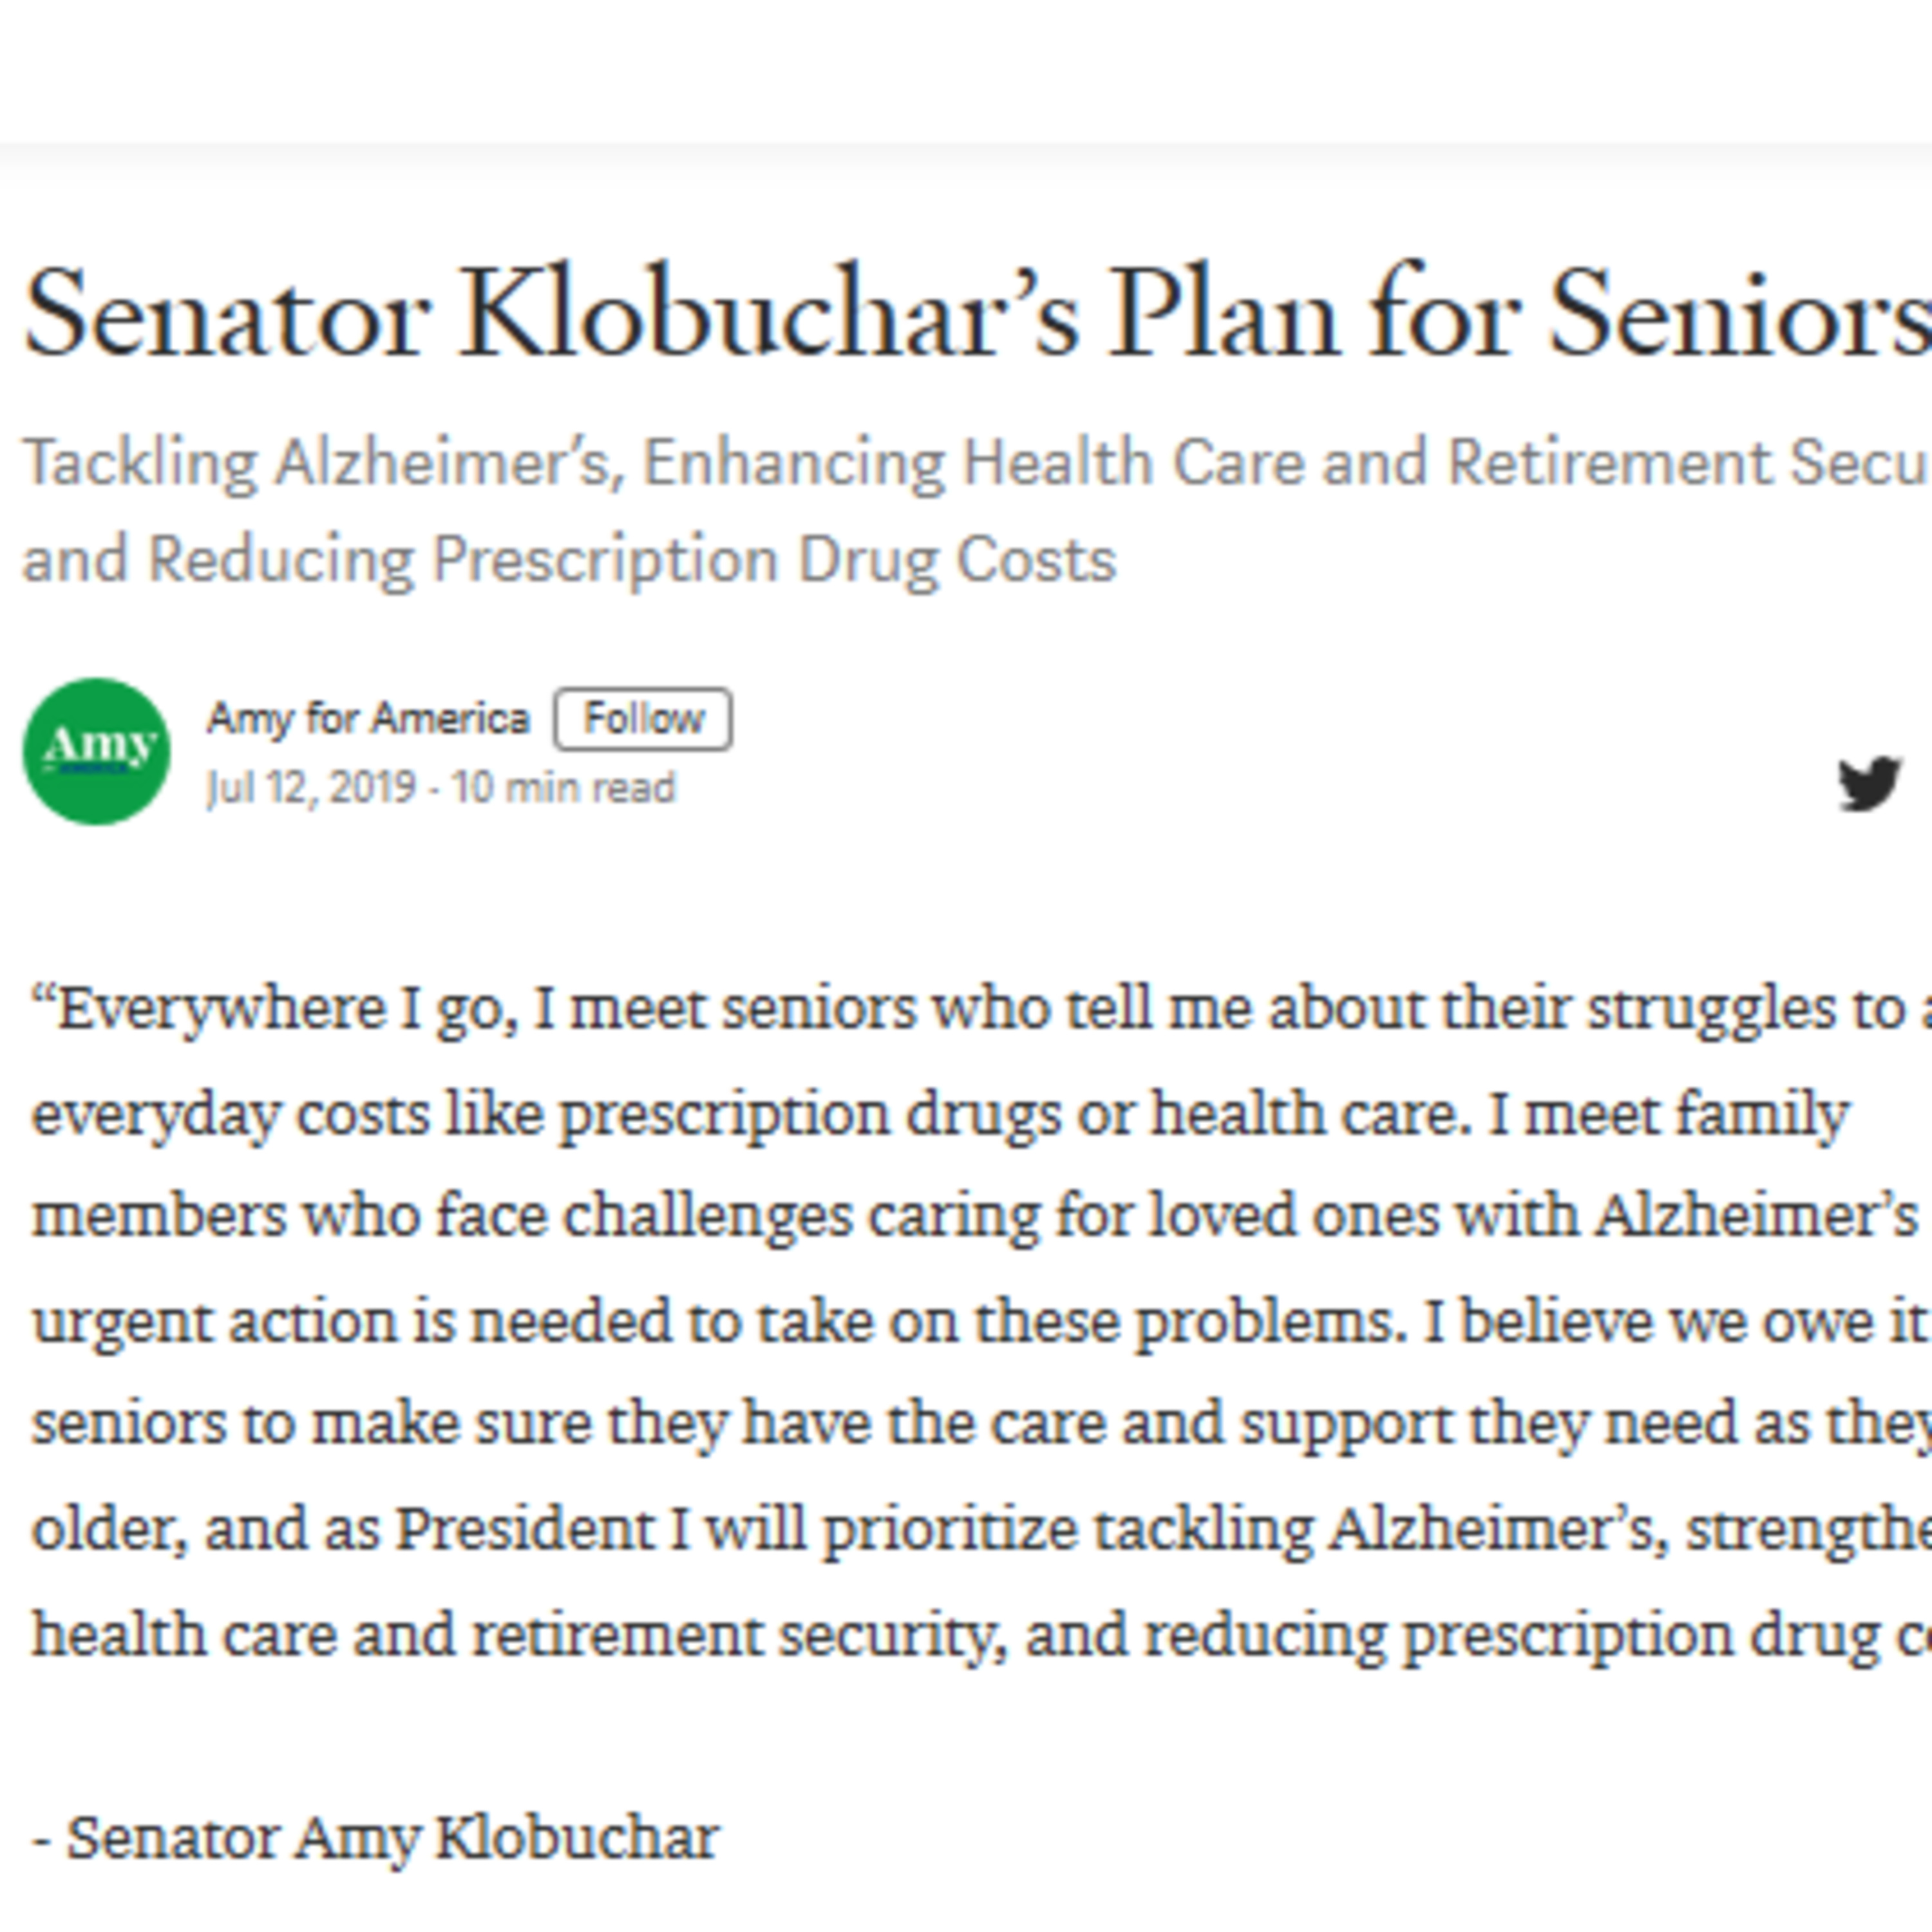The height and width of the screenshot is (1932, 1932).
Task: Open the Amy for America author profile
Action: (367, 719)
